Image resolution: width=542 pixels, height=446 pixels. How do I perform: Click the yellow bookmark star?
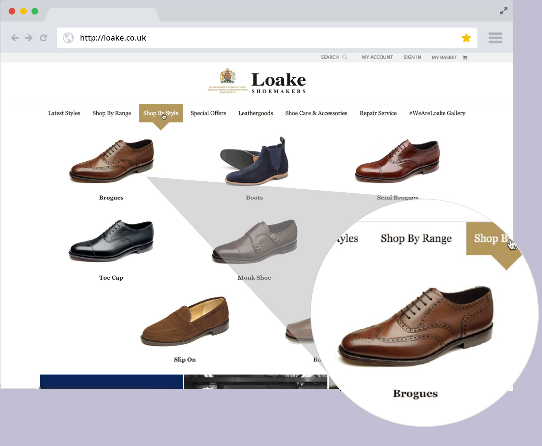[x=466, y=38]
